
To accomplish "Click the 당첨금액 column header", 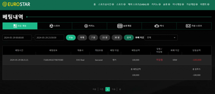I will coord(196,50).
